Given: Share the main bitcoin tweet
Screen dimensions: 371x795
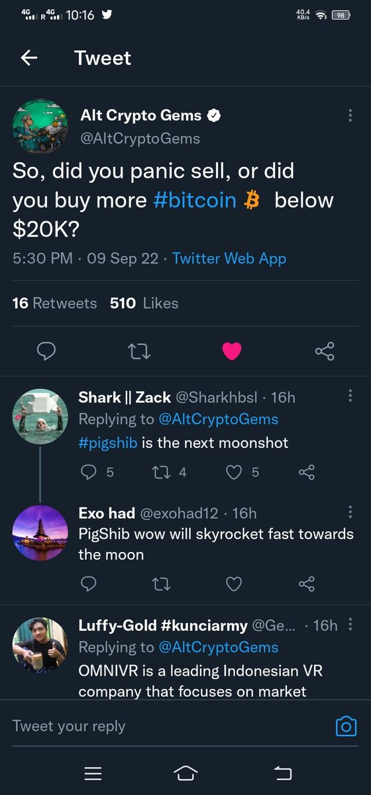Looking at the screenshot, I should (x=325, y=351).
